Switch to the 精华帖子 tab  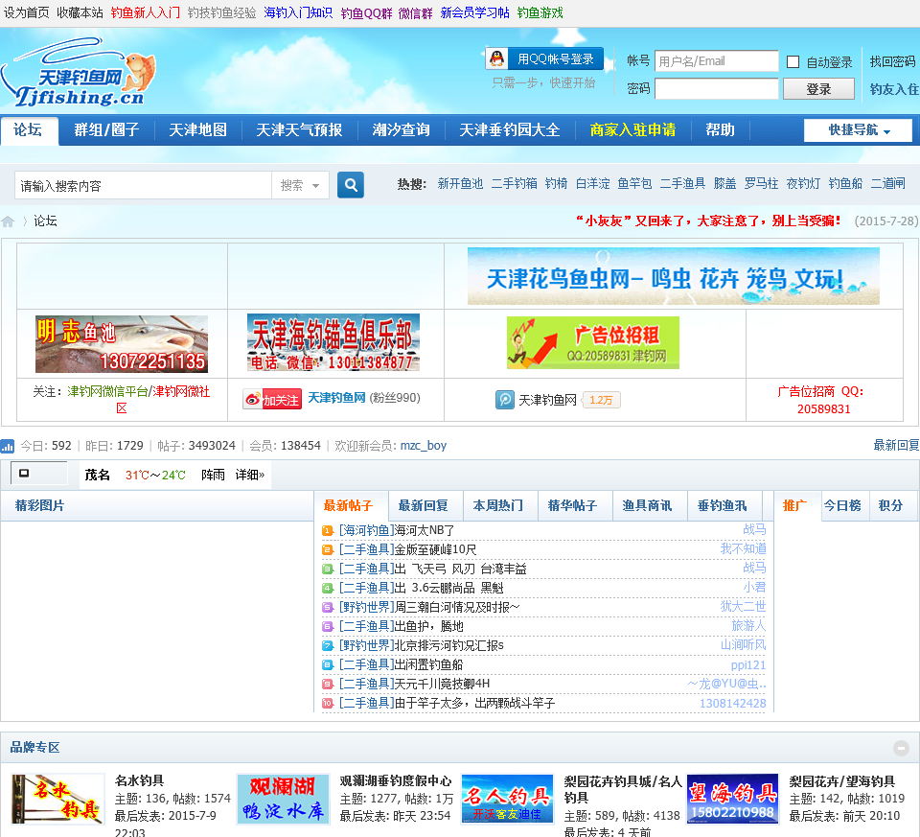coord(573,505)
